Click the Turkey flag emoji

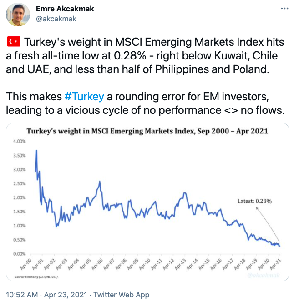tap(14, 42)
